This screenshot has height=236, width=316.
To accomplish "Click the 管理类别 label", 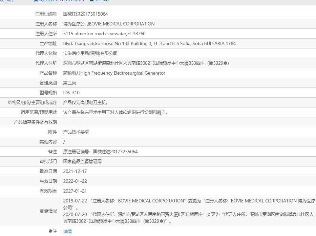I will [x=48, y=83].
